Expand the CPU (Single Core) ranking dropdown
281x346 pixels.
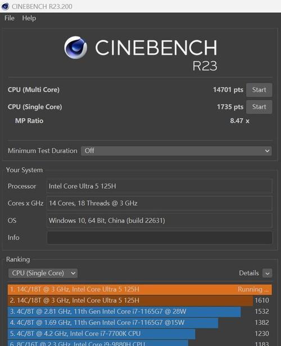[43, 273]
